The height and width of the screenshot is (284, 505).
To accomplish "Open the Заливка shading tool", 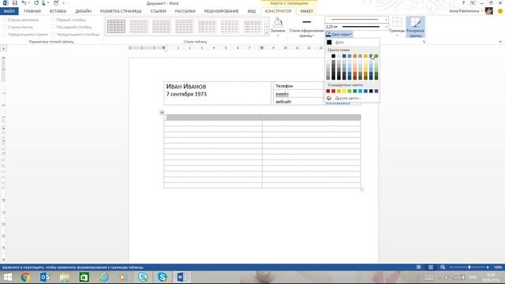I will pyautogui.click(x=278, y=26).
